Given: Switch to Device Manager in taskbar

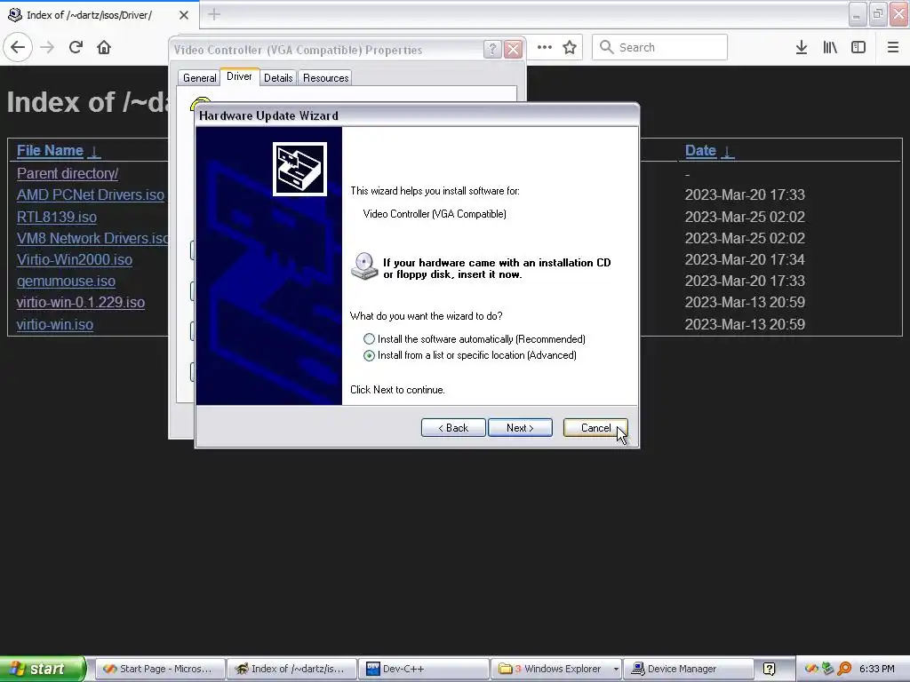Looking at the screenshot, I should pos(688,669).
